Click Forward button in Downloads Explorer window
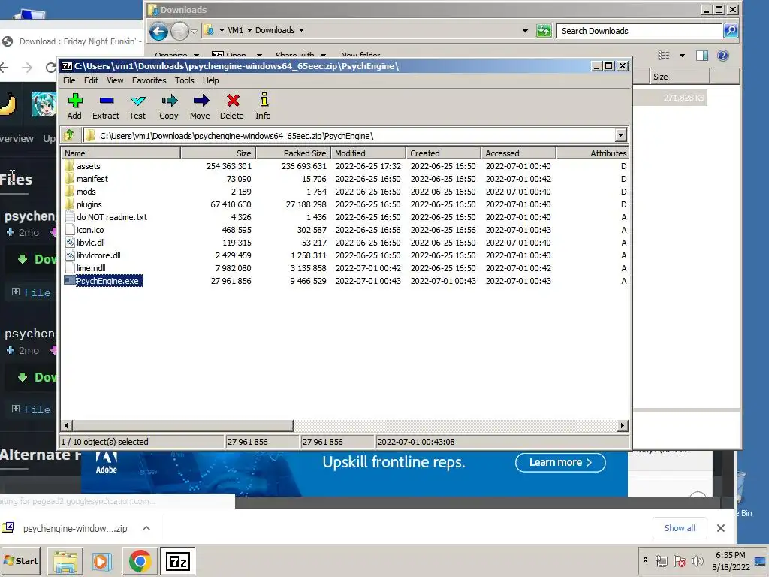769x577 pixels. 179,32
